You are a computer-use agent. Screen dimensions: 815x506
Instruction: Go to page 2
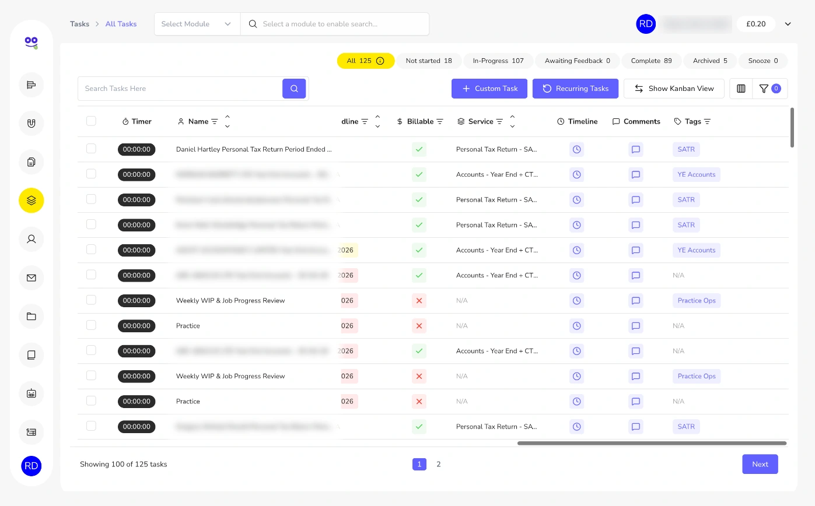tap(439, 464)
